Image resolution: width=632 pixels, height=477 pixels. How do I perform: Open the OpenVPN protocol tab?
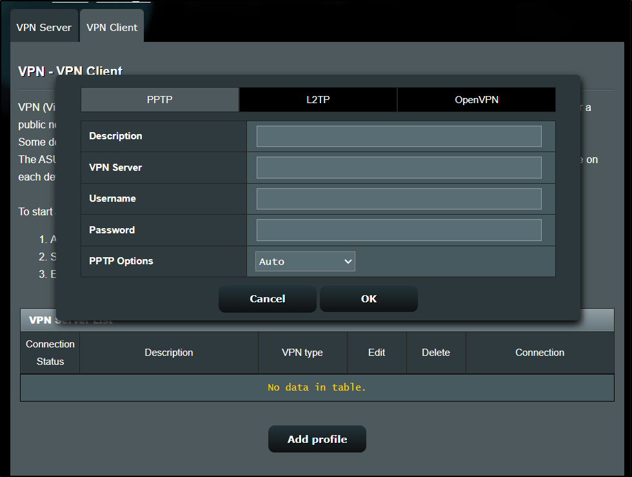pos(476,100)
